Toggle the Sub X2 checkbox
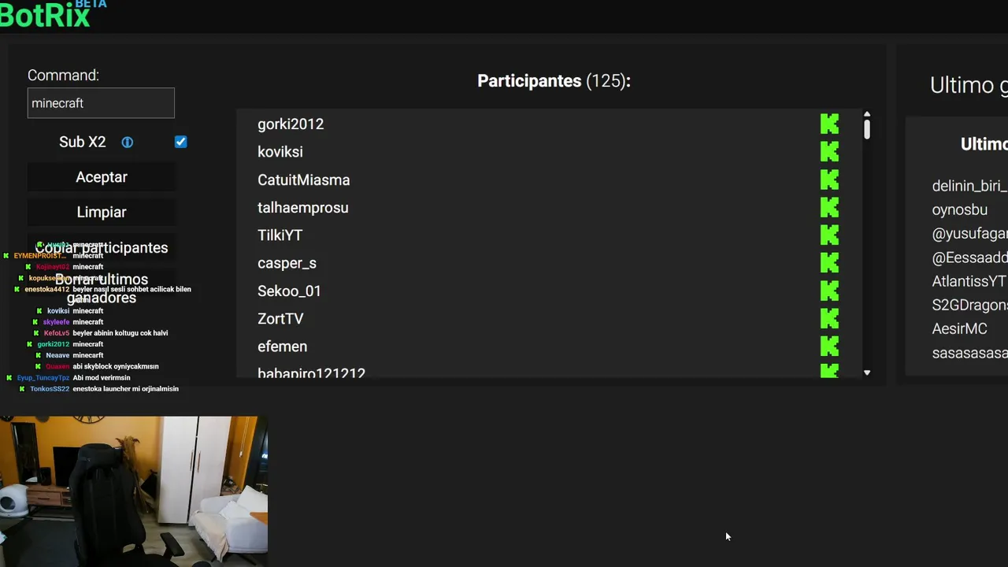The width and height of the screenshot is (1008, 567). tap(180, 142)
